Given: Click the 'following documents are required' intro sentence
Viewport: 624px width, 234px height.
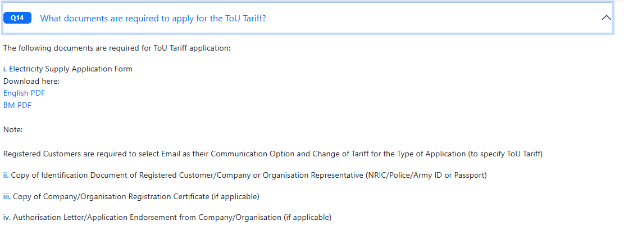Looking at the screenshot, I should [117, 48].
